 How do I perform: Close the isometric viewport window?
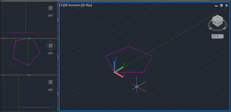(226, 5)
